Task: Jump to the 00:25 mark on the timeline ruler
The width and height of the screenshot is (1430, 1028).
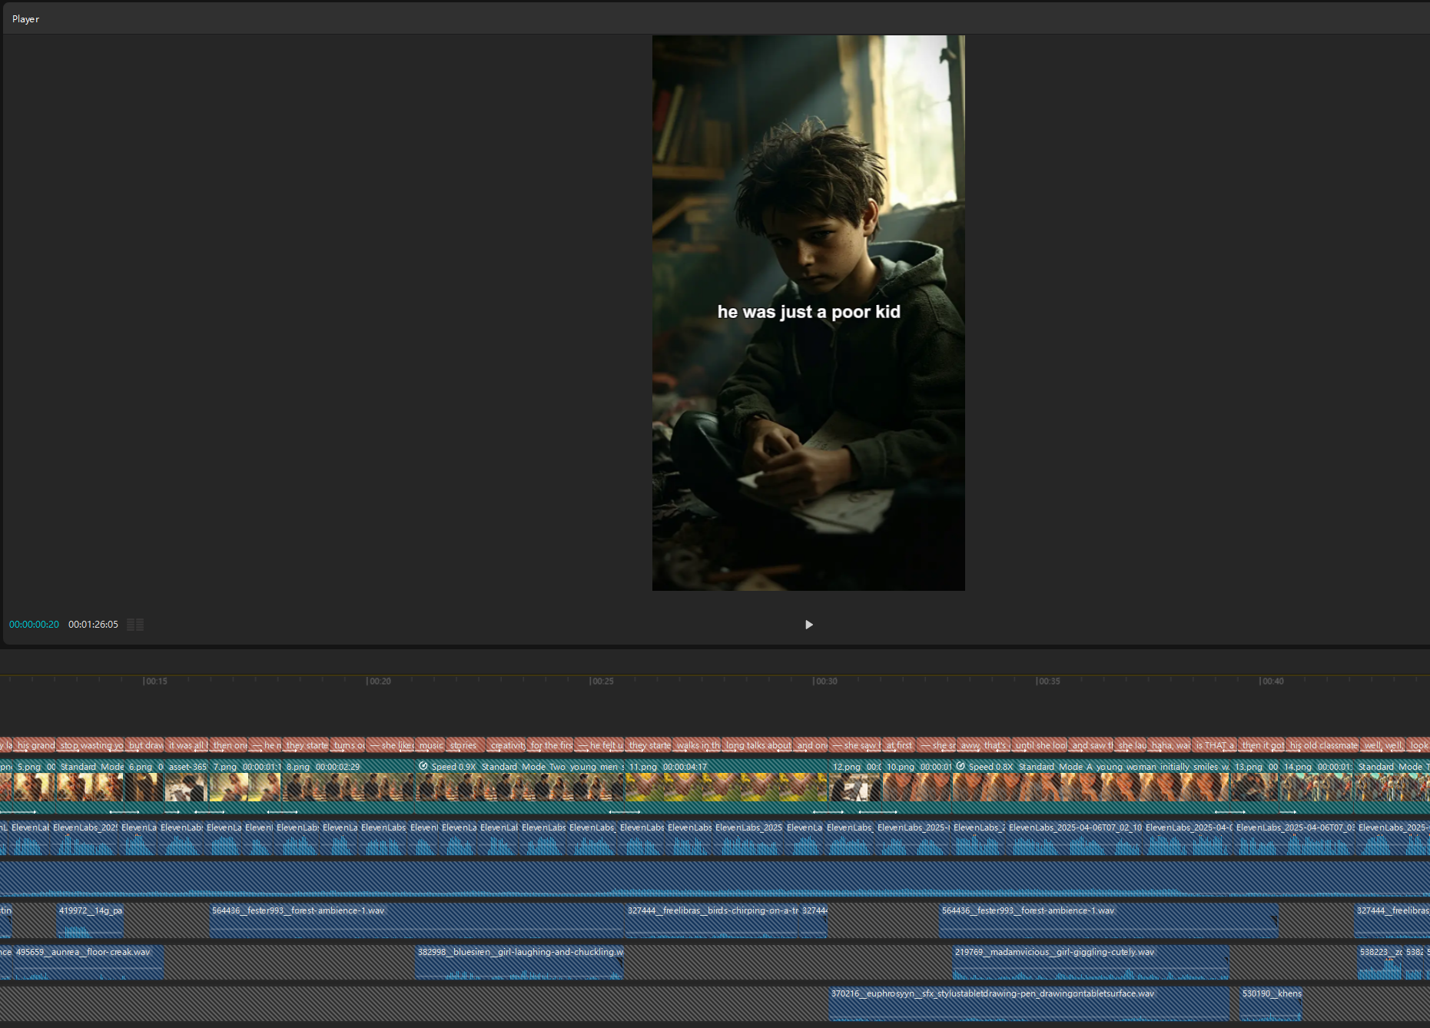Action: (602, 681)
